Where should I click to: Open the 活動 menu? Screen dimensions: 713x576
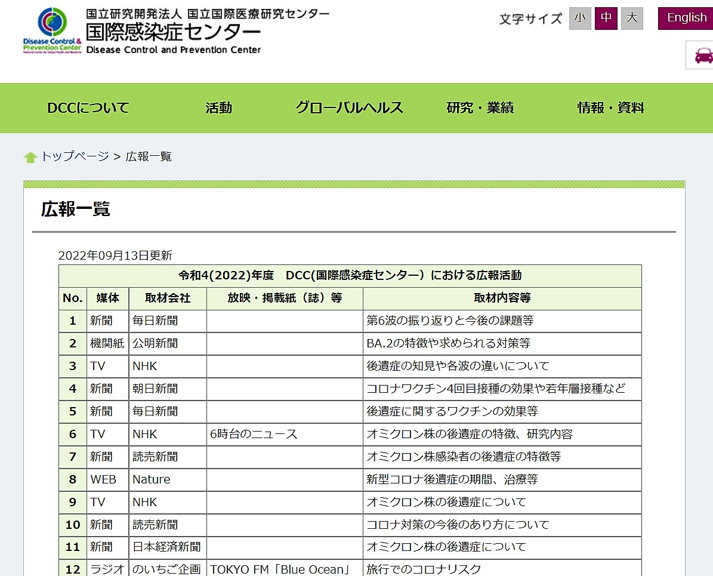219,108
